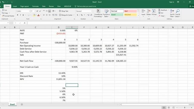Open the Data tab
Viewport: 194px width, 109px height.
click(x=44, y=6)
